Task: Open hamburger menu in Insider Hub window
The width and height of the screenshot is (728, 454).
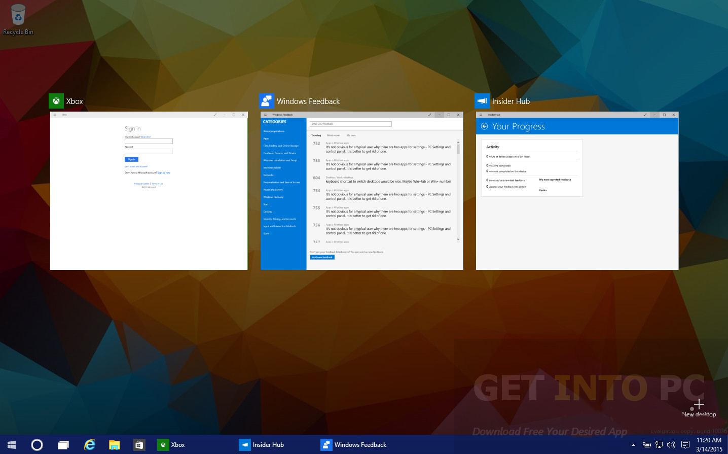Action: point(481,115)
